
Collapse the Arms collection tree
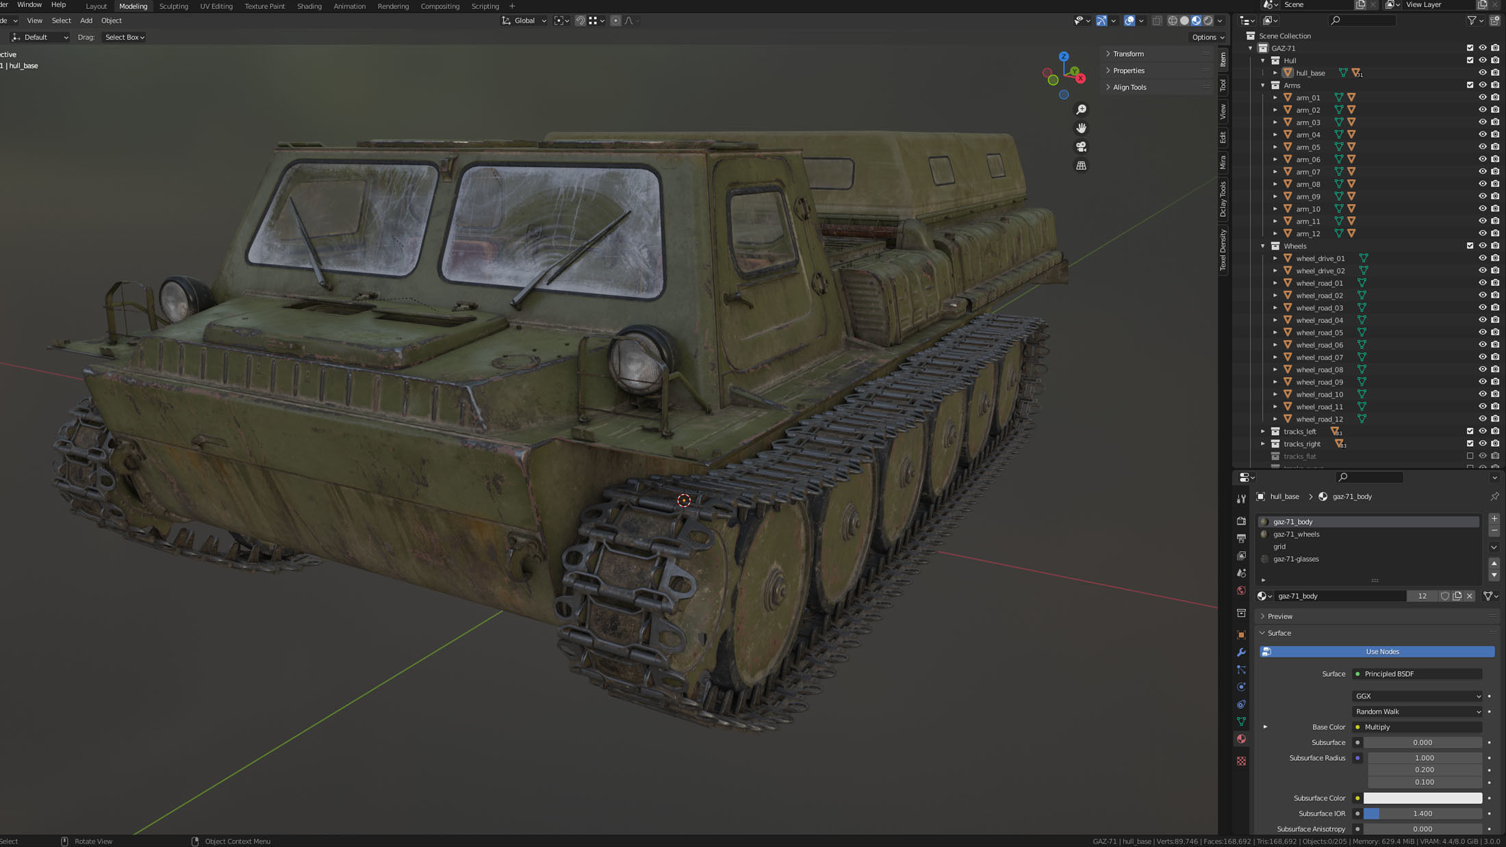1263,86
